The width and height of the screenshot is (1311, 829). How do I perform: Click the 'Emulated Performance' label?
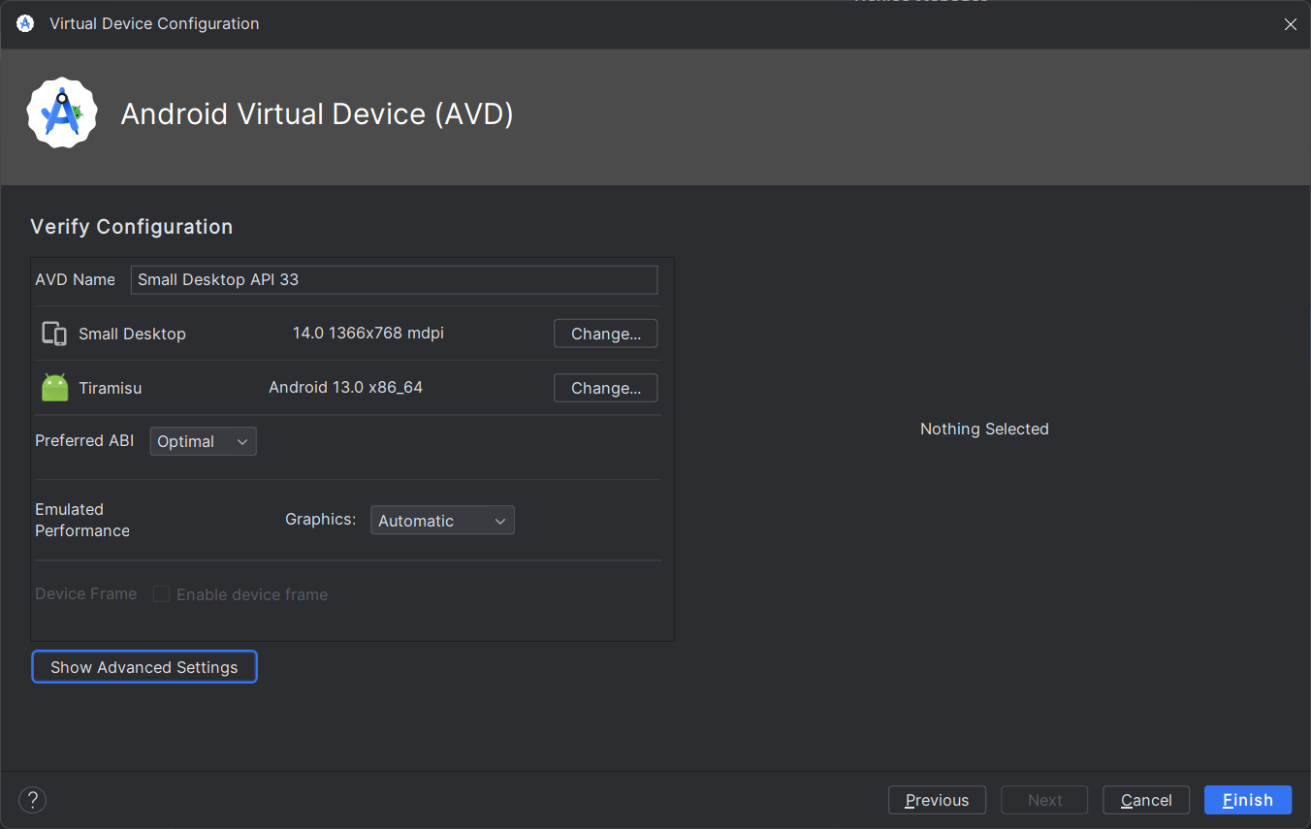(x=82, y=520)
